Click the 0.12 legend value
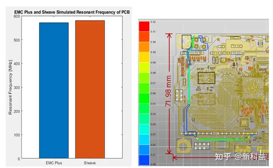Image resolution: width=273 pixels, height=168 pixels. 153,22
